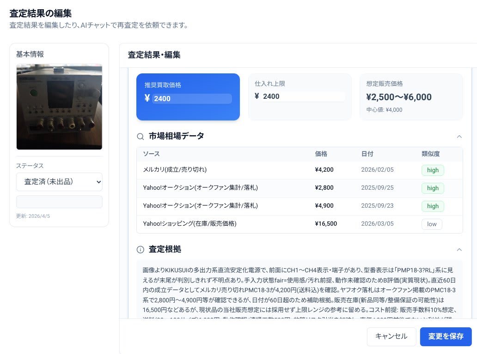Screen dimensions: 477x354
Task: Click the magnifier icon beside 市場相場データ heading
Action: tap(140, 137)
